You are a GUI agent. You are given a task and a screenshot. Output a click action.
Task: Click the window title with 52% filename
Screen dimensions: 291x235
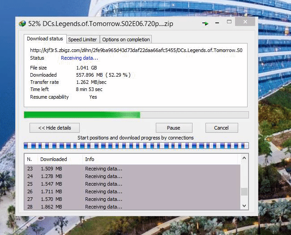101,24
